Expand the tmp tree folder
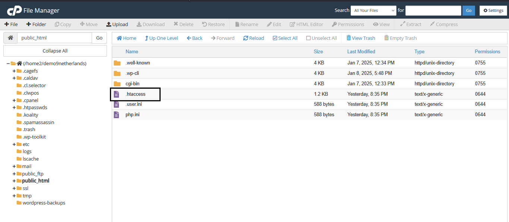Screen dimensions: 509x222 14,196
